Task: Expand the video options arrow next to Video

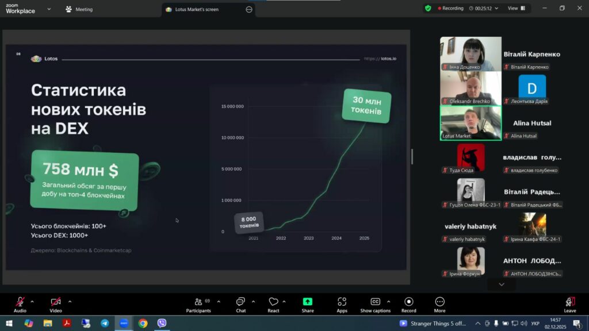Action: tap(70, 301)
